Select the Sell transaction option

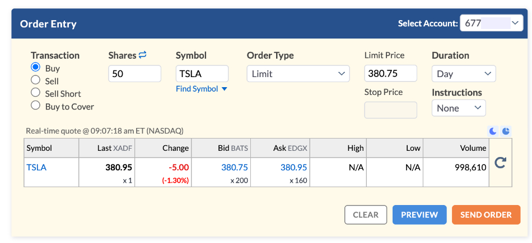click(x=36, y=80)
